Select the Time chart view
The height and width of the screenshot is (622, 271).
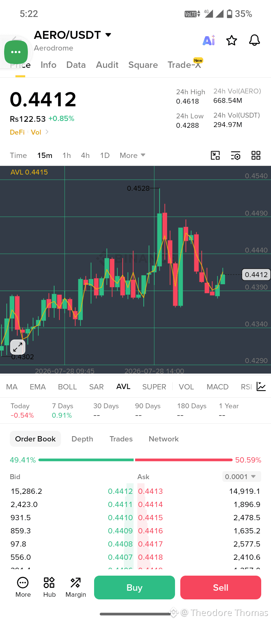(18, 155)
